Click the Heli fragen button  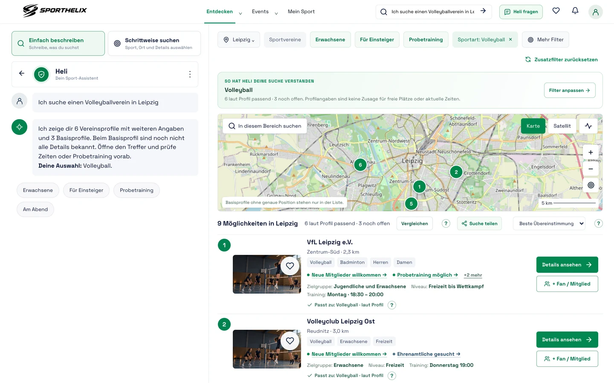pyautogui.click(x=521, y=12)
